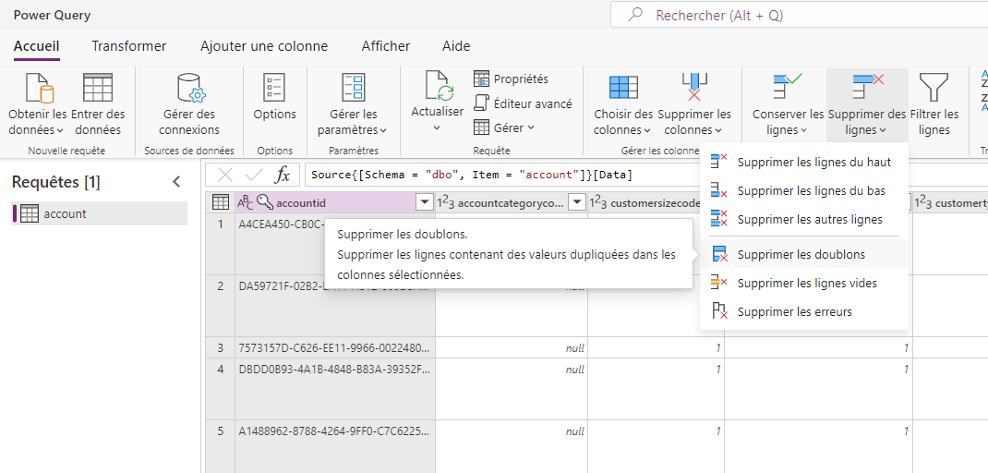The image size is (988, 473).
Task: Confirm formula with checkmark icon
Action: 254,175
